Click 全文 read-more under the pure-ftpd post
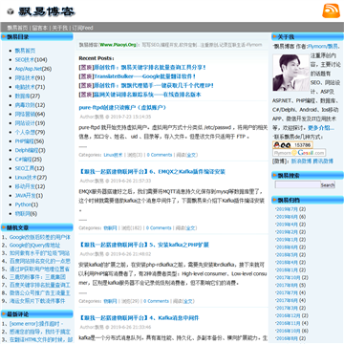 (191, 155)
